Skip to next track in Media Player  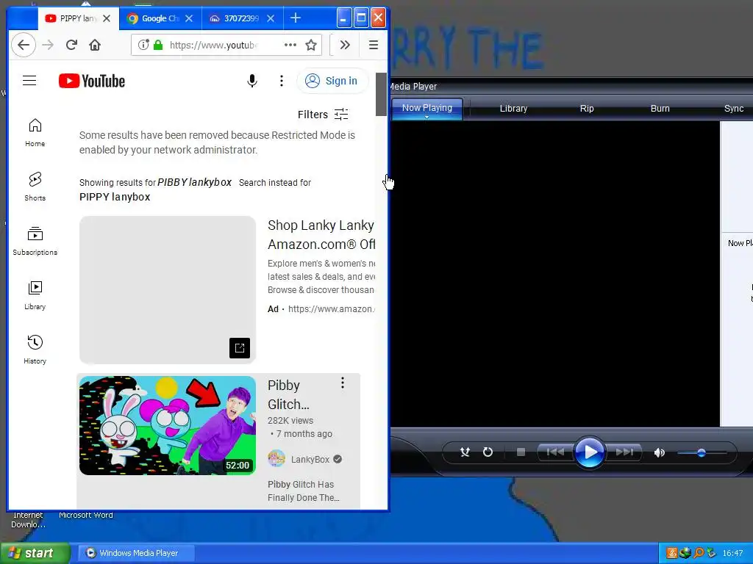click(x=624, y=452)
